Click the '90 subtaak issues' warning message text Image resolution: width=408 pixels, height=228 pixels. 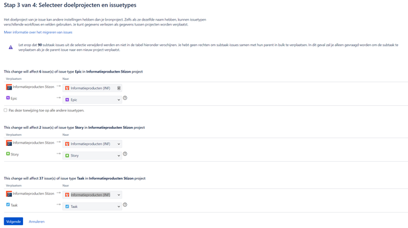[x=208, y=47]
